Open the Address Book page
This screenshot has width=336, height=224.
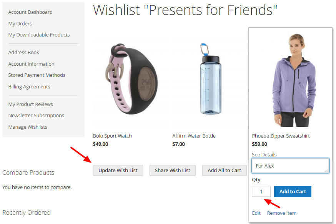point(24,52)
